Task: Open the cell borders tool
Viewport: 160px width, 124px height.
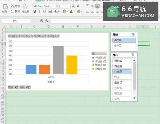Action: point(50,11)
